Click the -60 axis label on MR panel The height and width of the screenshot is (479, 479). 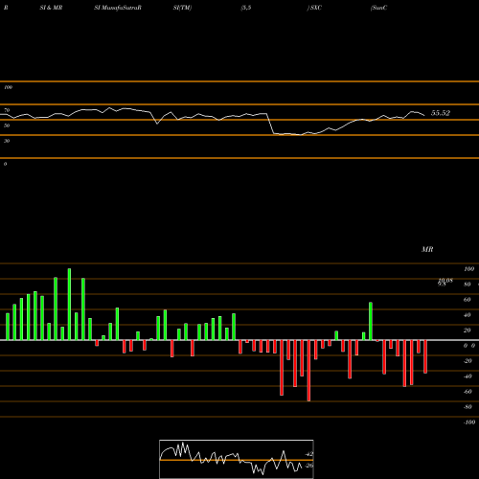coord(468,392)
